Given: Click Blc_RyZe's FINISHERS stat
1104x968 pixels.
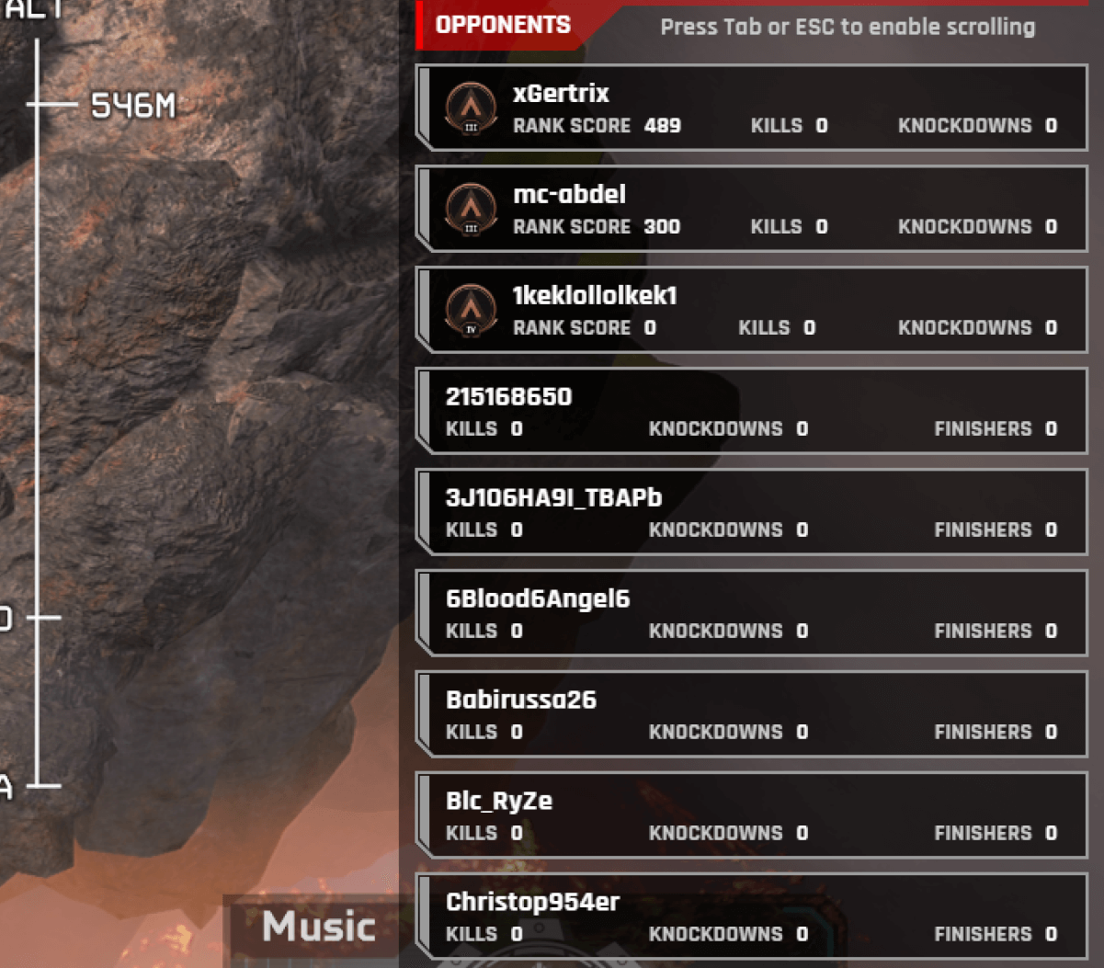Looking at the screenshot, I should click(996, 833).
